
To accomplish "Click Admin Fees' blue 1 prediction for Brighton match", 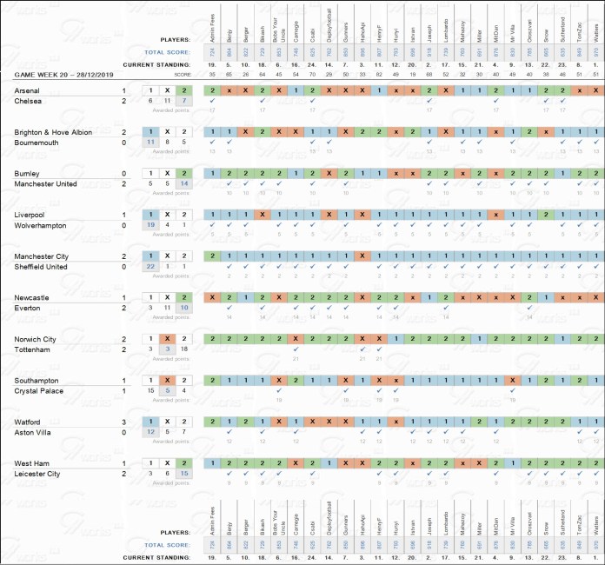I will point(213,132).
